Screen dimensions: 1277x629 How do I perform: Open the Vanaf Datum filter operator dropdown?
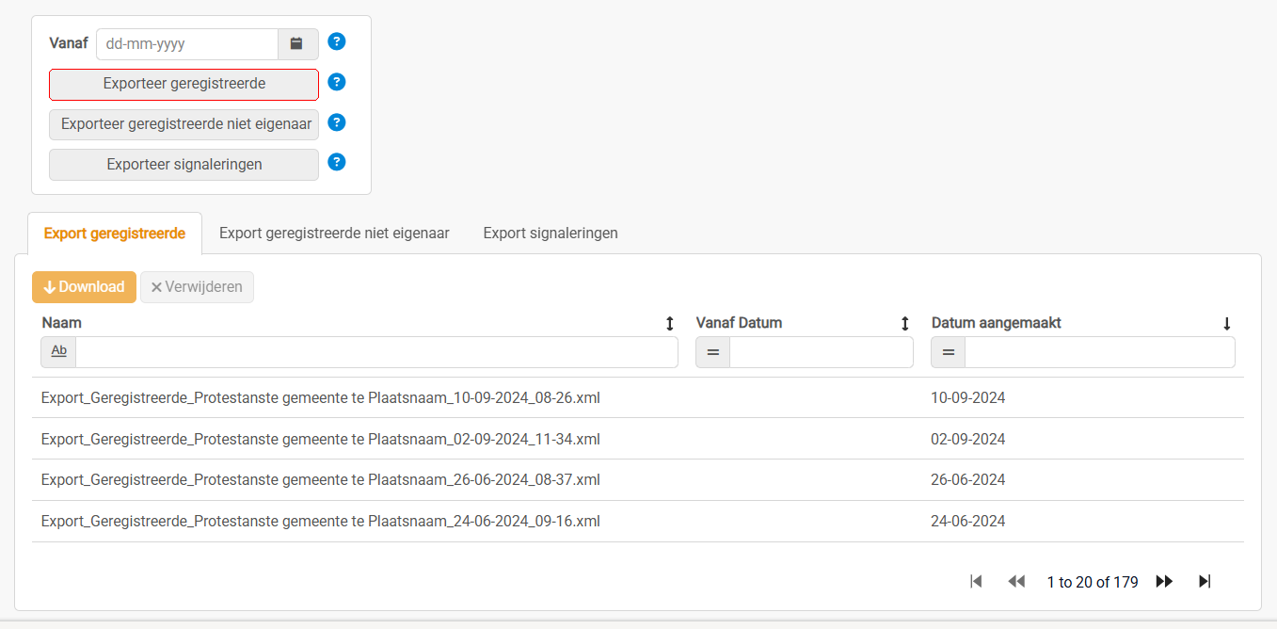point(713,352)
